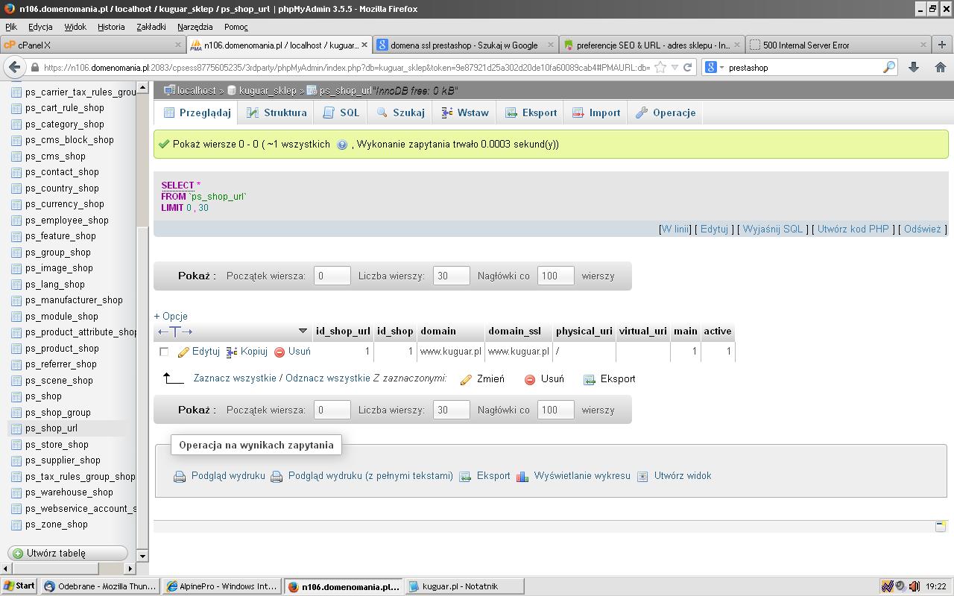Viewport: 954px width, 596px height.
Task: Open URL history dropdown in address bar
Action: pos(675,67)
